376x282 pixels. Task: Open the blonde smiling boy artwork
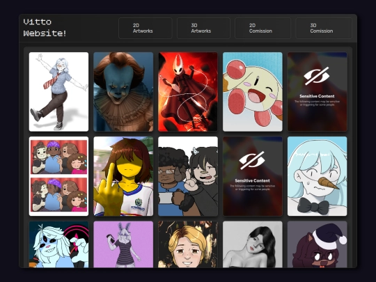[188, 244]
